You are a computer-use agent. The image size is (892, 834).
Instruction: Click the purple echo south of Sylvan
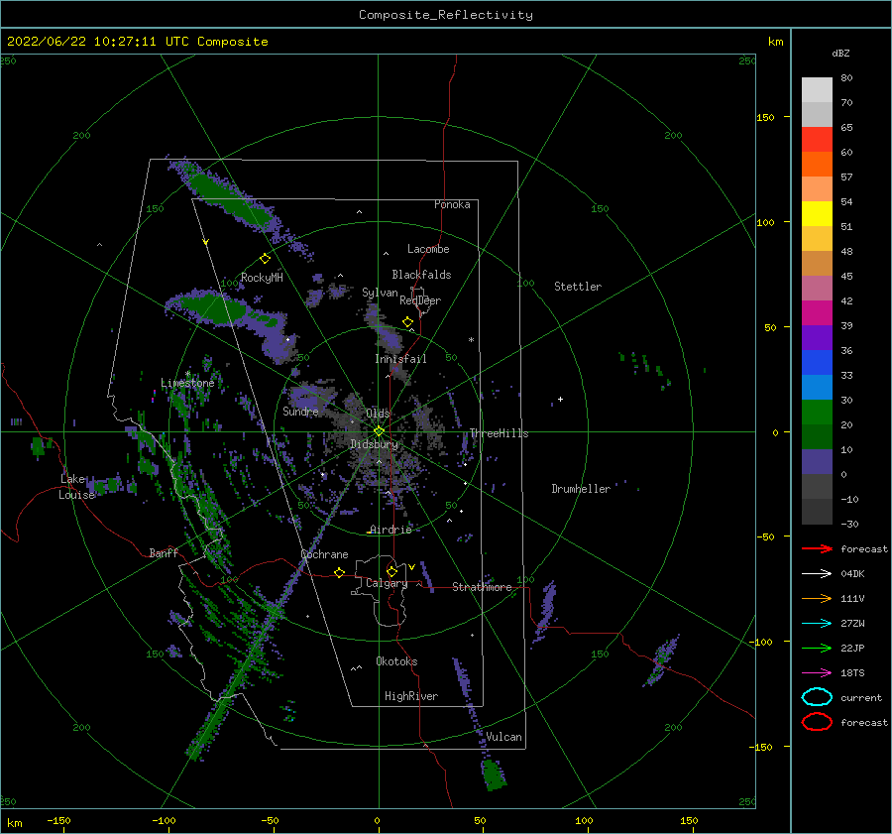[389, 337]
